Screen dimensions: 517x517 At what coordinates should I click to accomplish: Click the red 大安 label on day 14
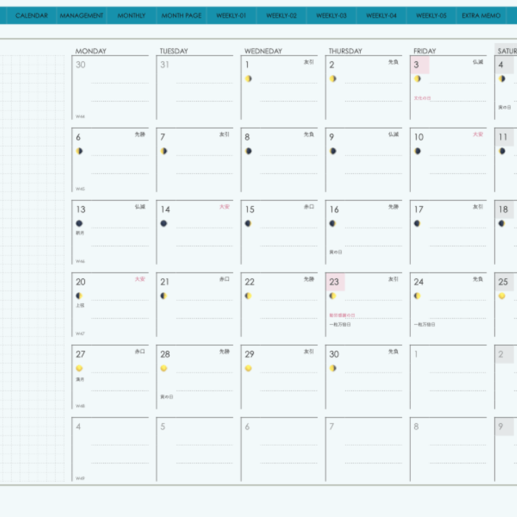225,207
